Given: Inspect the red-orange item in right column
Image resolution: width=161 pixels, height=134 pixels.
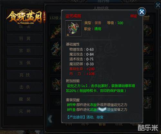Looking at the screenshot, I should (x=148, y=49).
